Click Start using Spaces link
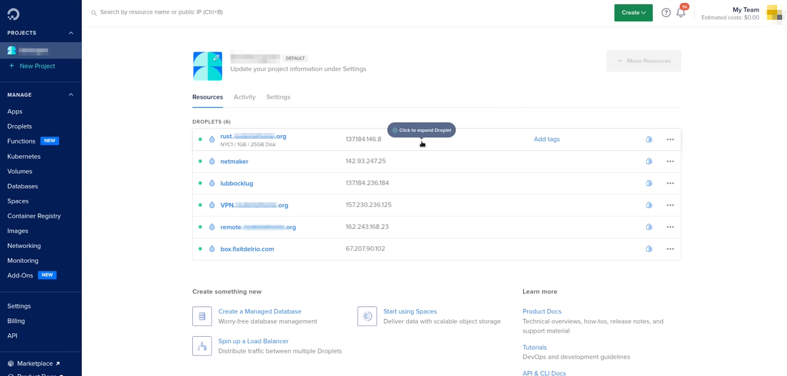Viewport: 787px width, 376px height. click(410, 312)
